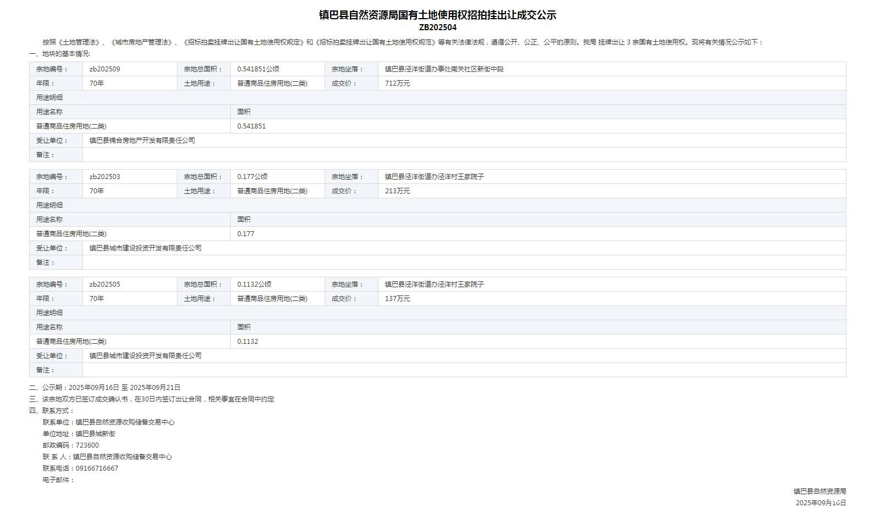
Task: Click the publicity period end date 2025年09月21日
Action: pyautogui.click(x=155, y=388)
